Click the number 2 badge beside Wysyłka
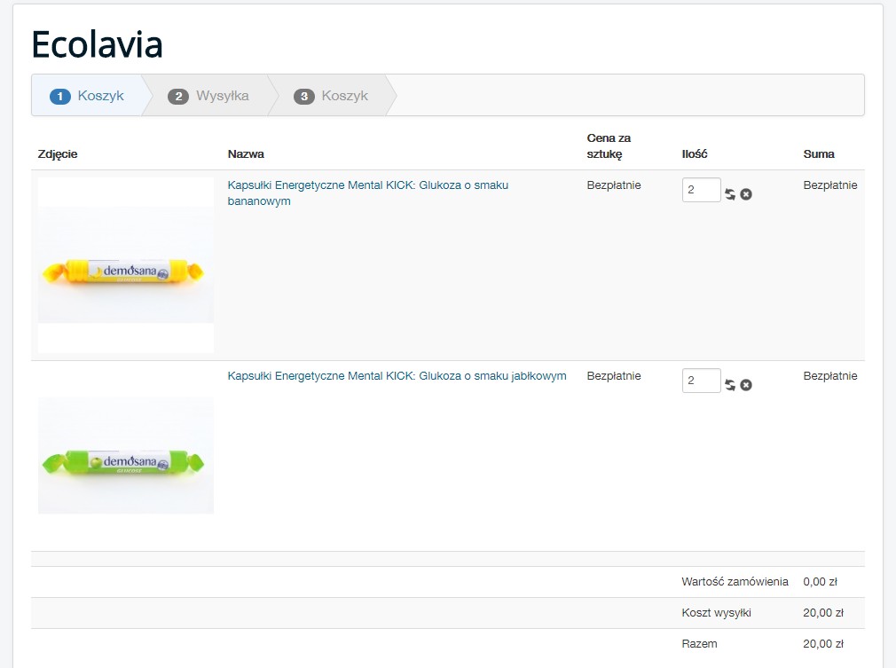The image size is (896, 668). point(178,96)
